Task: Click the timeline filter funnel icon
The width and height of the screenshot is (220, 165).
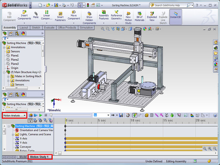Action: click(30, 120)
